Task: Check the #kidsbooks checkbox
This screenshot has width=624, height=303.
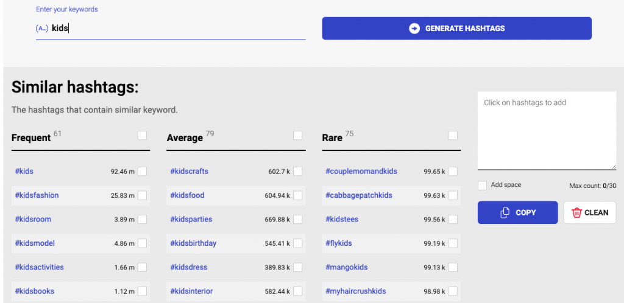Action: (x=142, y=291)
